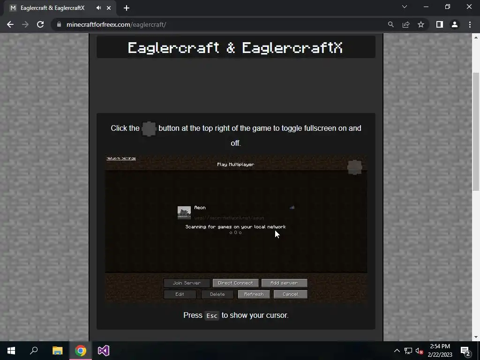Open a new browser tab

coord(127,8)
